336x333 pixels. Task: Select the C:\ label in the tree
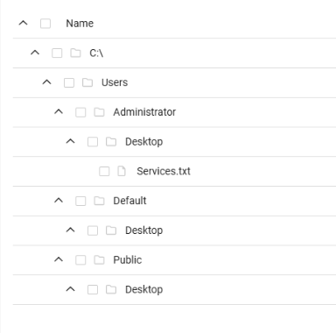point(96,53)
